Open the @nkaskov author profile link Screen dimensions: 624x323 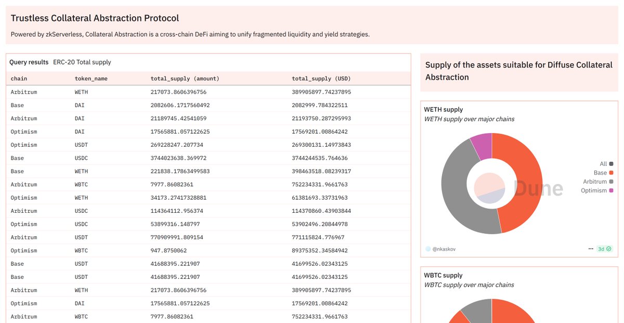coord(444,249)
